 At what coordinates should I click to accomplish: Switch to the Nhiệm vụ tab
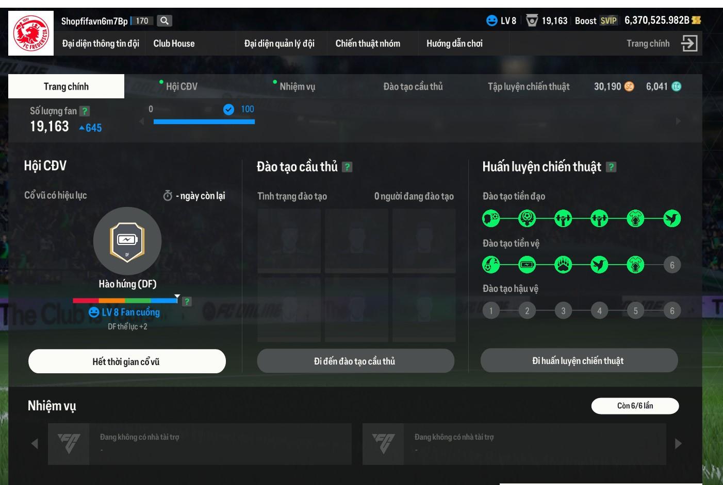(297, 86)
